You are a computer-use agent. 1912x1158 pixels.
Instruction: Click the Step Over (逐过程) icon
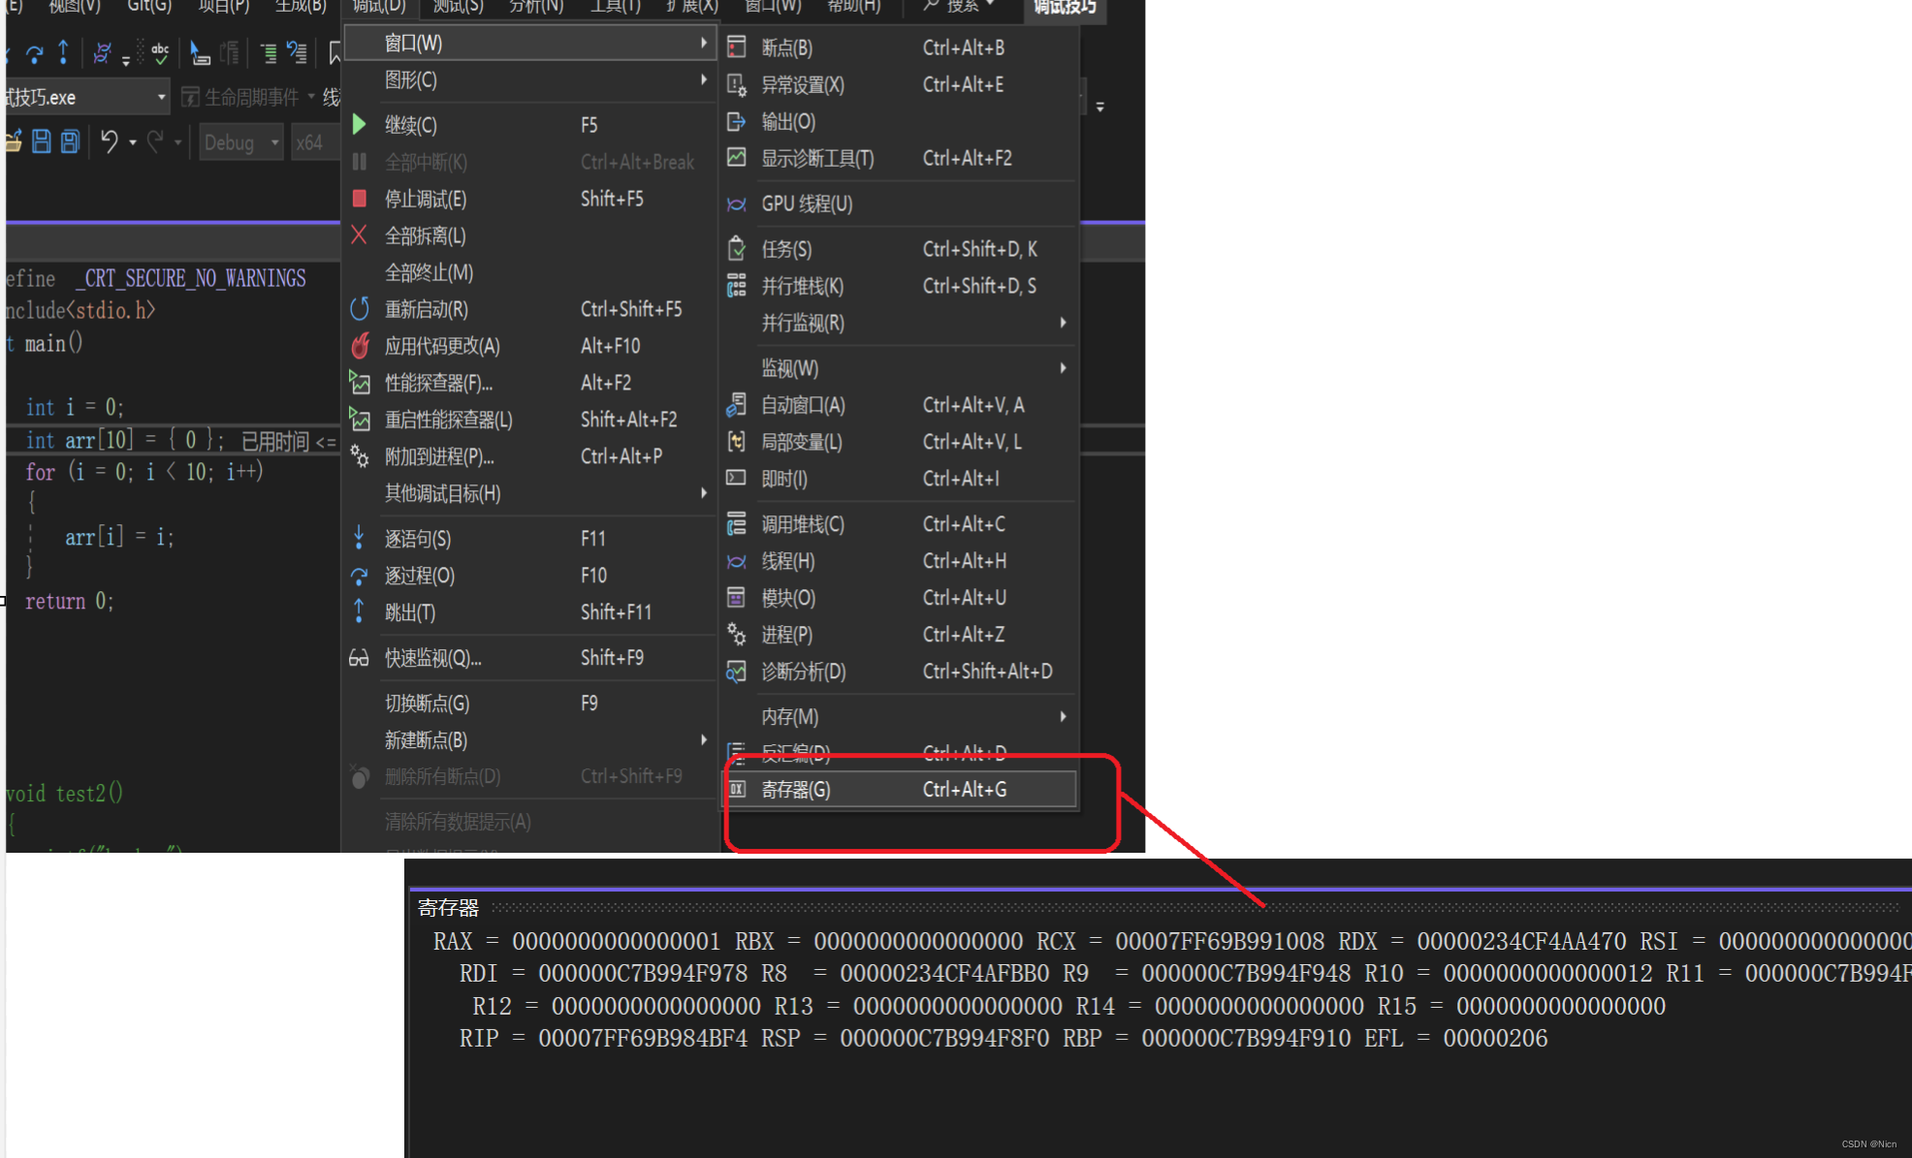tap(359, 576)
